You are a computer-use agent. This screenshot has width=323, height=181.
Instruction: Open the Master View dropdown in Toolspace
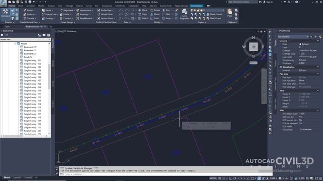(x=25, y=39)
